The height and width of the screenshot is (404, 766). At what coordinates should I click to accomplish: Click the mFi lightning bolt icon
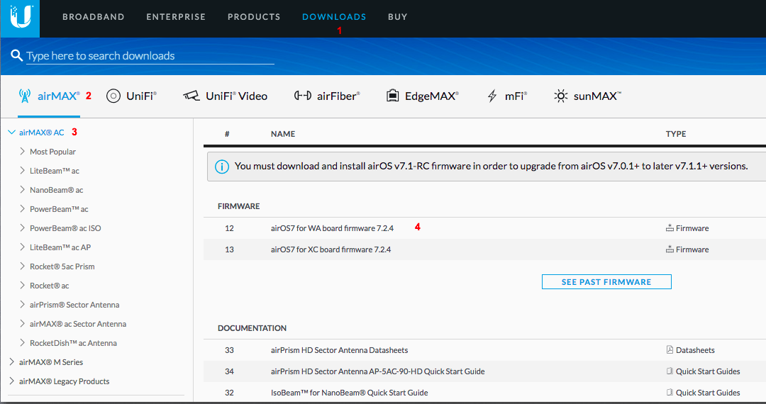pos(492,96)
